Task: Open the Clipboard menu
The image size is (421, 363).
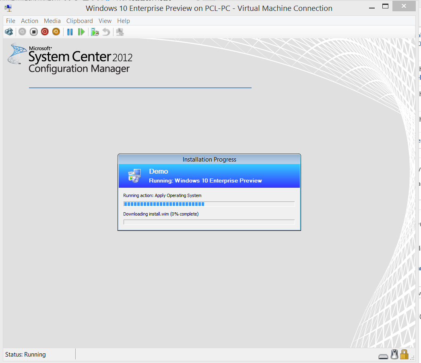Action: click(79, 21)
